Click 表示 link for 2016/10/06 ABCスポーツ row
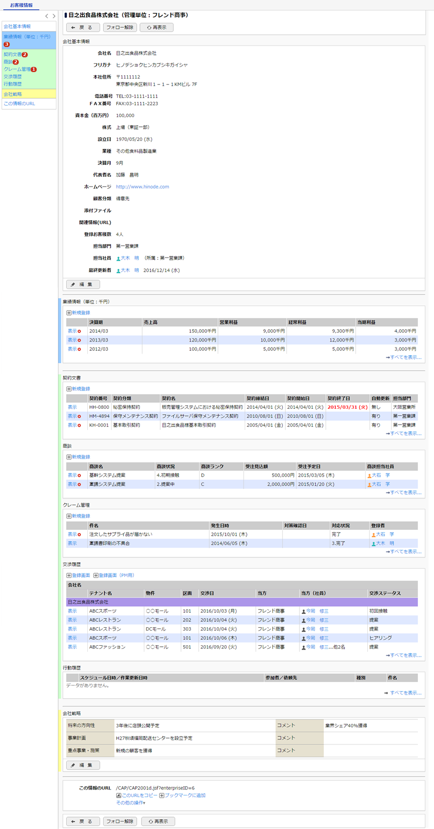434x829 pixels. (72, 638)
